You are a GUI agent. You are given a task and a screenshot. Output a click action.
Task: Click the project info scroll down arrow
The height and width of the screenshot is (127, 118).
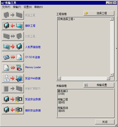point(112,75)
